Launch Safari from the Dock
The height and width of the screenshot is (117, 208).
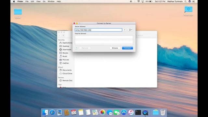pos(52,112)
